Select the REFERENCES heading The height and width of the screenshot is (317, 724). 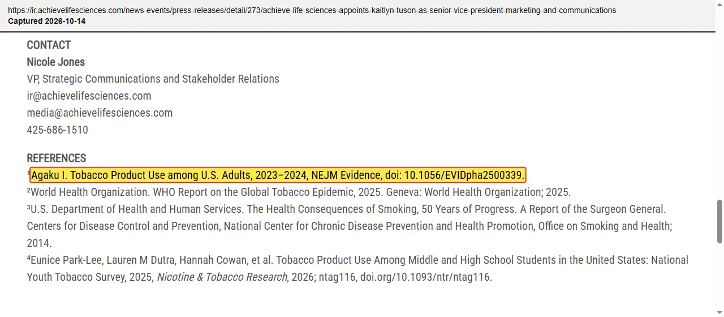[57, 158]
